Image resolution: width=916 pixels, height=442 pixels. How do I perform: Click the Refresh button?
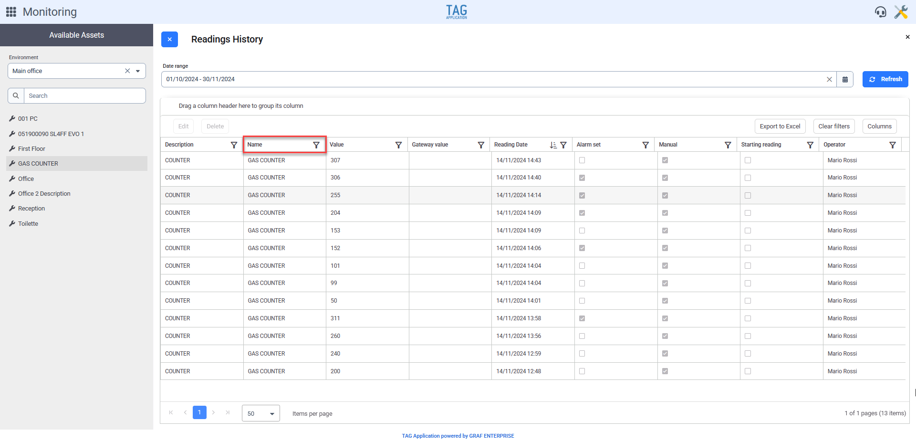tap(885, 79)
